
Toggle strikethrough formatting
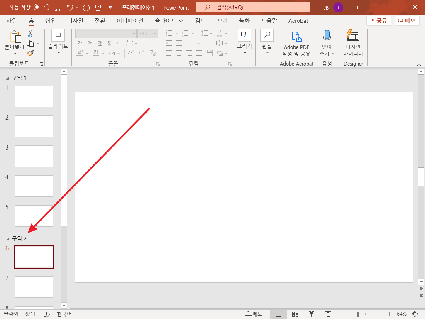[119, 43]
